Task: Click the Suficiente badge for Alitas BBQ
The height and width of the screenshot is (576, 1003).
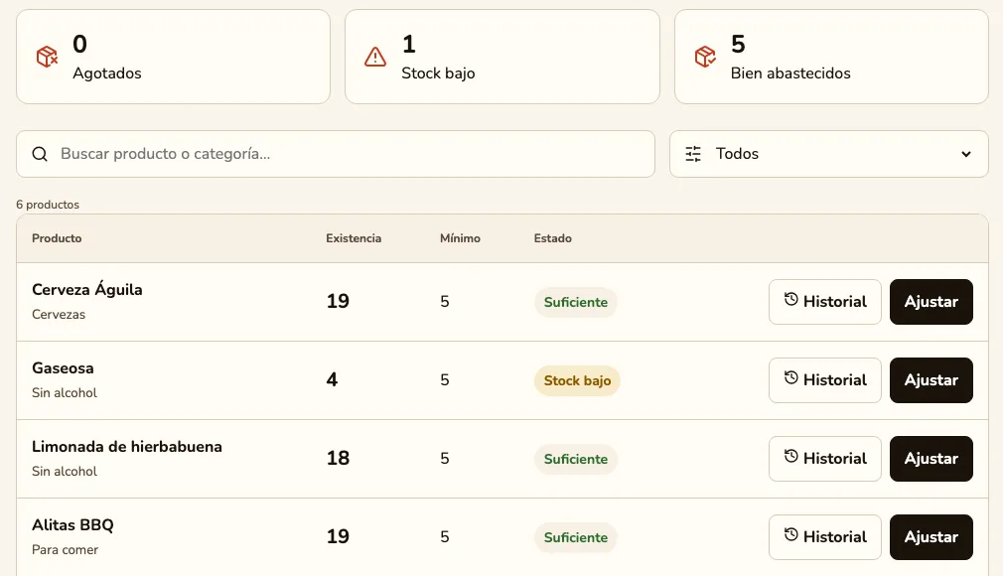Action: pos(576,537)
